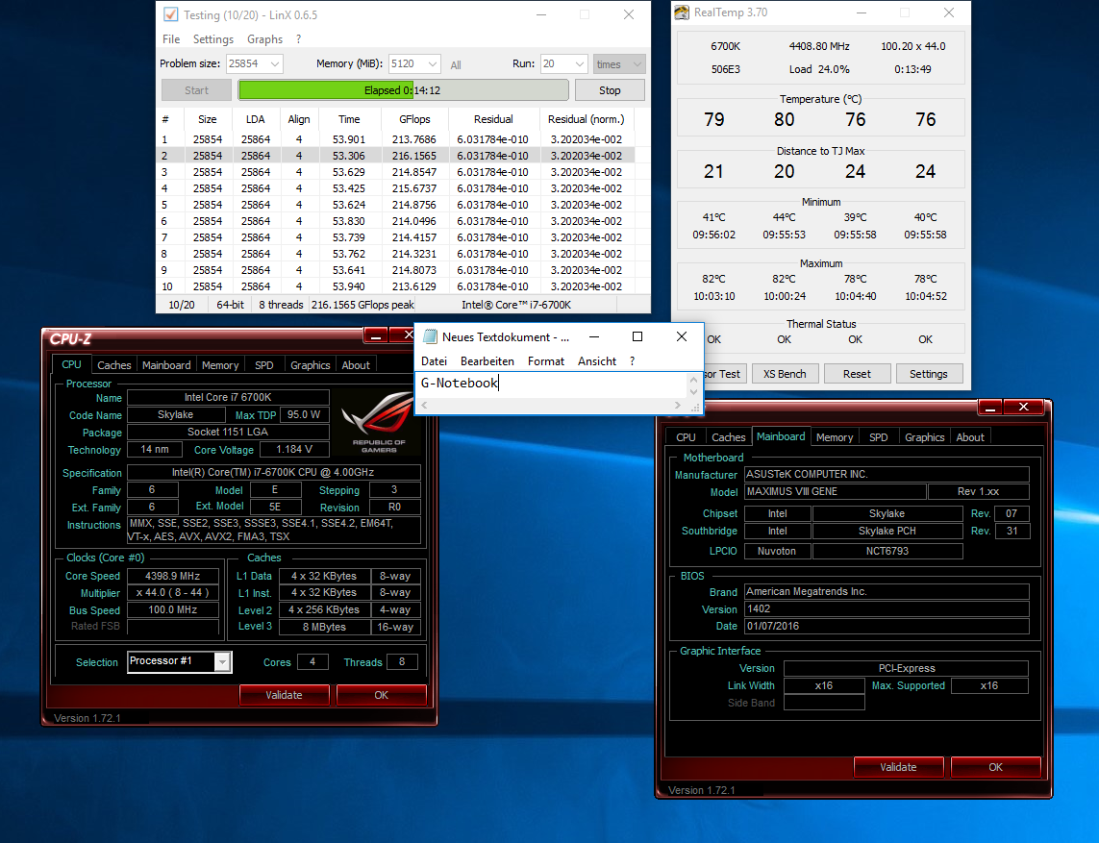The image size is (1099, 843).
Task: Click the LinX checkmark icon in title bar
Action: (171, 14)
